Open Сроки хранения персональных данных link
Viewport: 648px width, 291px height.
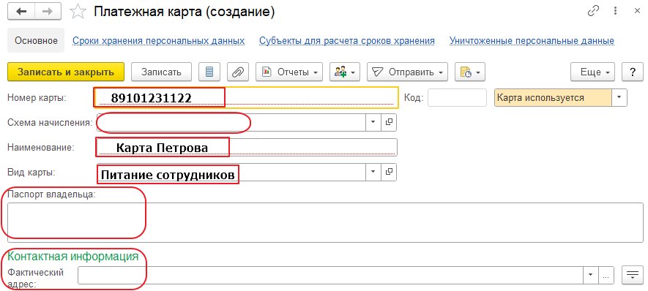[x=159, y=41]
